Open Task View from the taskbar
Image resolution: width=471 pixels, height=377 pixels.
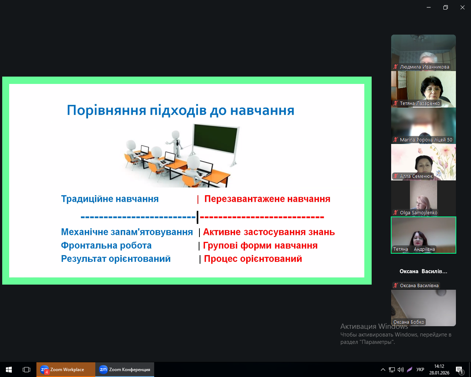26,369
